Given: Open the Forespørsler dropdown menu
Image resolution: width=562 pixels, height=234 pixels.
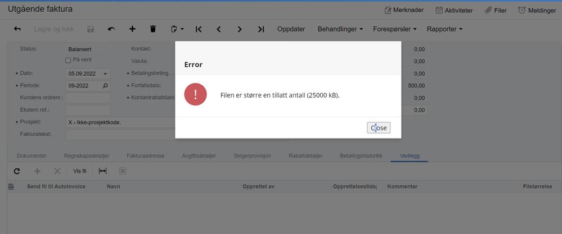Looking at the screenshot, I should (x=394, y=29).
